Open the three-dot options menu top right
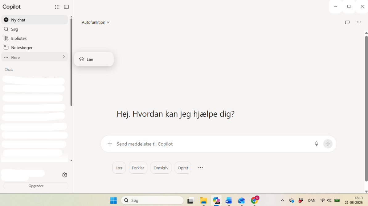Screen dimensions: 368x206 [x=359, y=22]
